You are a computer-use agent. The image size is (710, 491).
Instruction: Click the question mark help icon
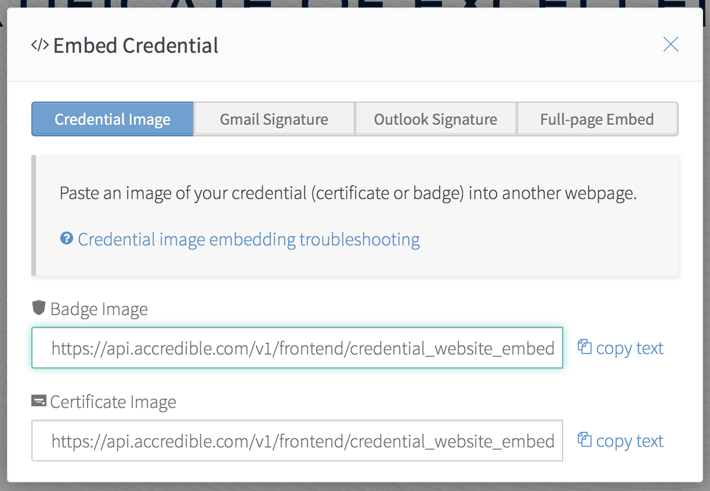click(x=67, y=239)
